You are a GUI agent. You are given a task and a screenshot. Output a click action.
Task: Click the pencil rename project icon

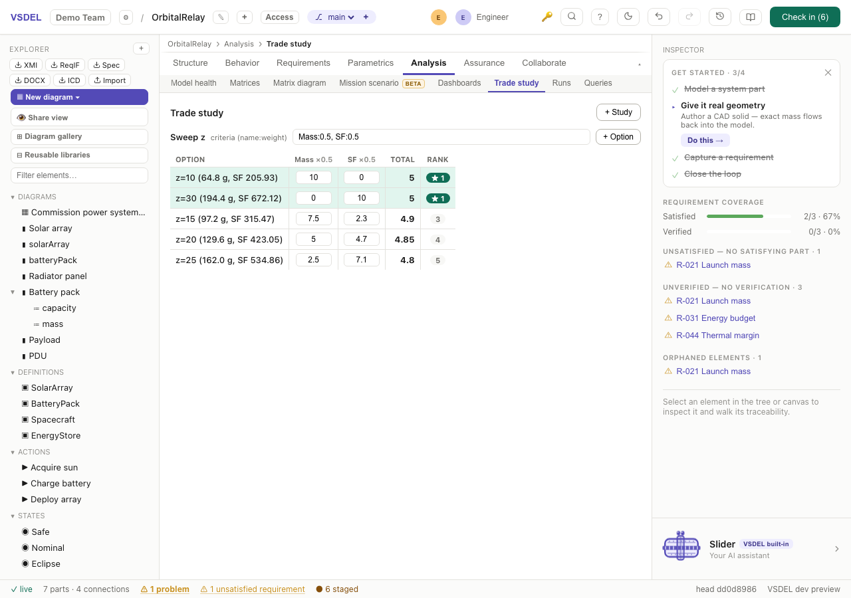pos(221,17)
